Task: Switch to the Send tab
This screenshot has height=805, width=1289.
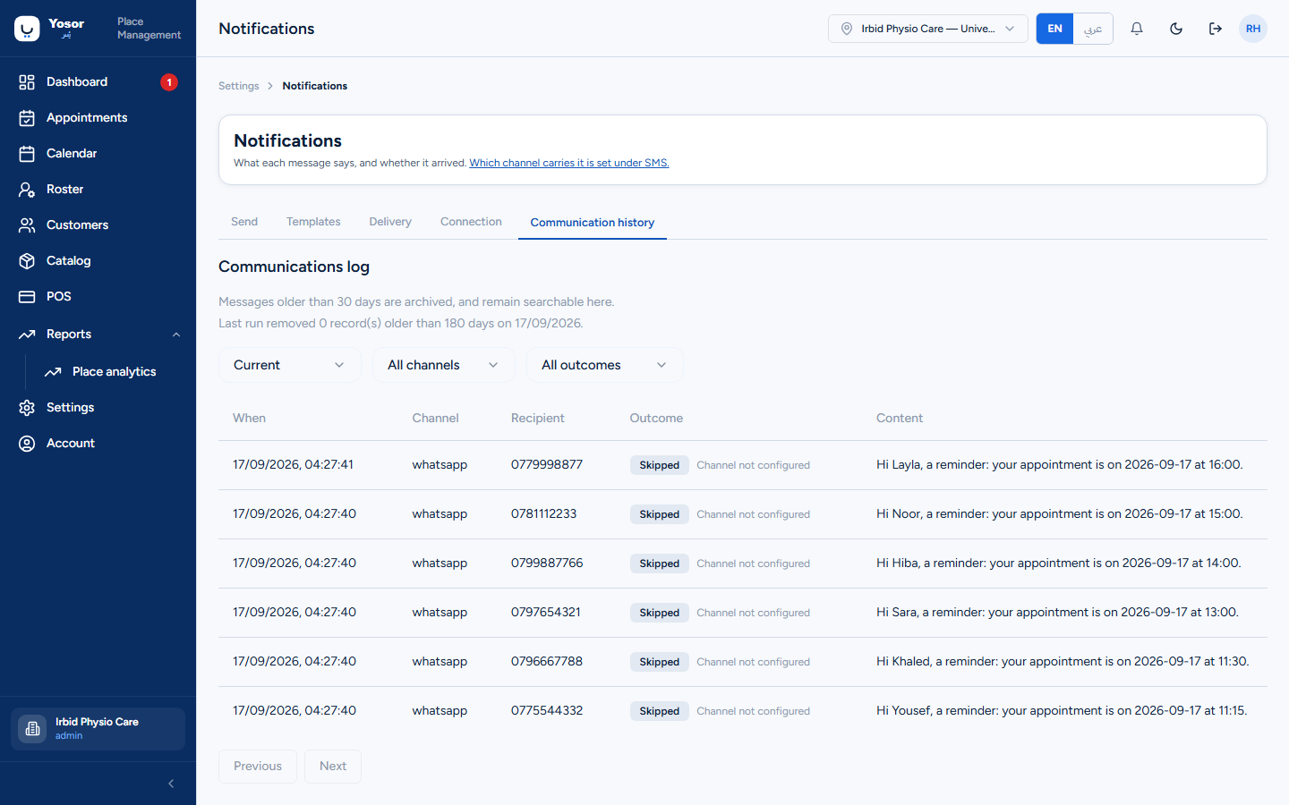Action: (x=244, y=222)
